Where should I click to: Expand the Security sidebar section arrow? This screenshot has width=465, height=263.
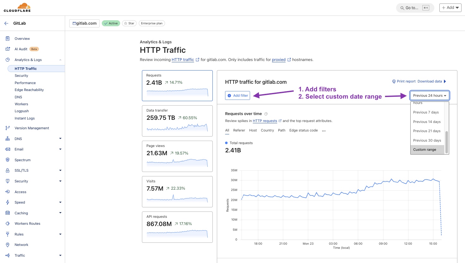tap(60, 181)
